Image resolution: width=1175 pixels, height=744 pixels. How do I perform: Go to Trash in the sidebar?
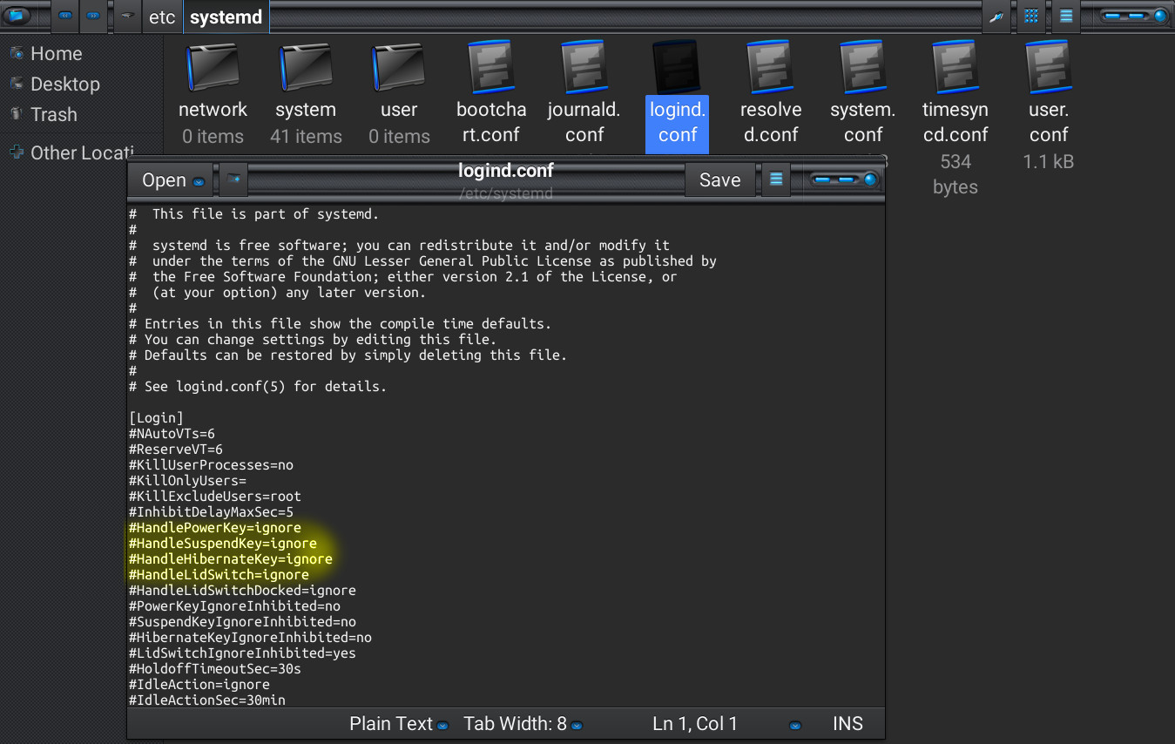click(x=54, y=114)
